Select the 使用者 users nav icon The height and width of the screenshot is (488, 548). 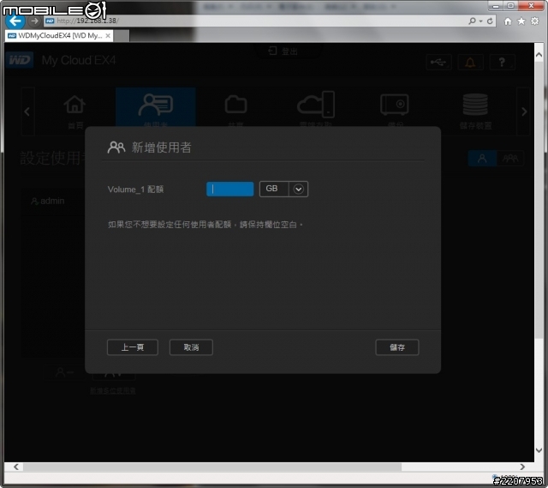156,109
